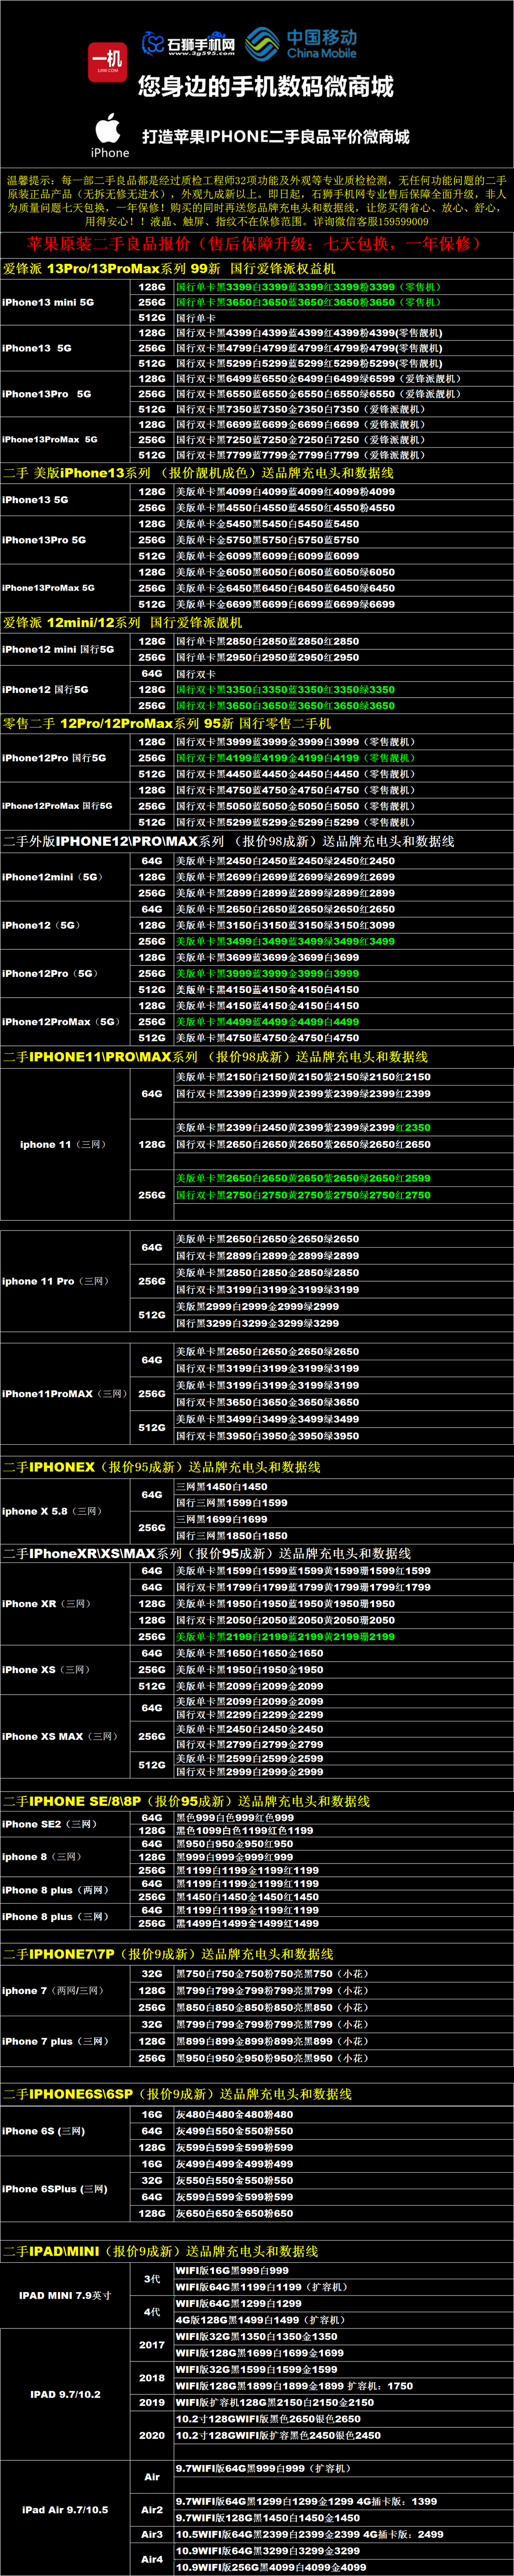This screenshot has height=2576, width=514.
Task: Click the 2020 year cell
Action: point(152,2435)
